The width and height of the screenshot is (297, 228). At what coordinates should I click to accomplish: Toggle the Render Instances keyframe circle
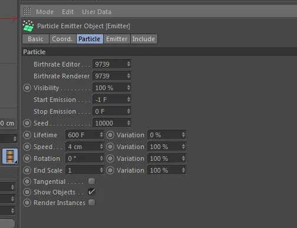coord(27,203)
